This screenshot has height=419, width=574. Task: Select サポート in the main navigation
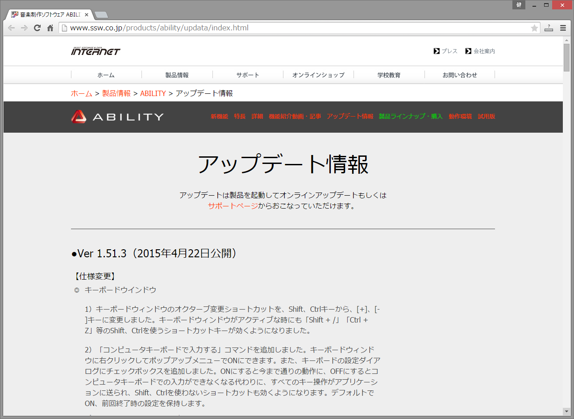248,75
